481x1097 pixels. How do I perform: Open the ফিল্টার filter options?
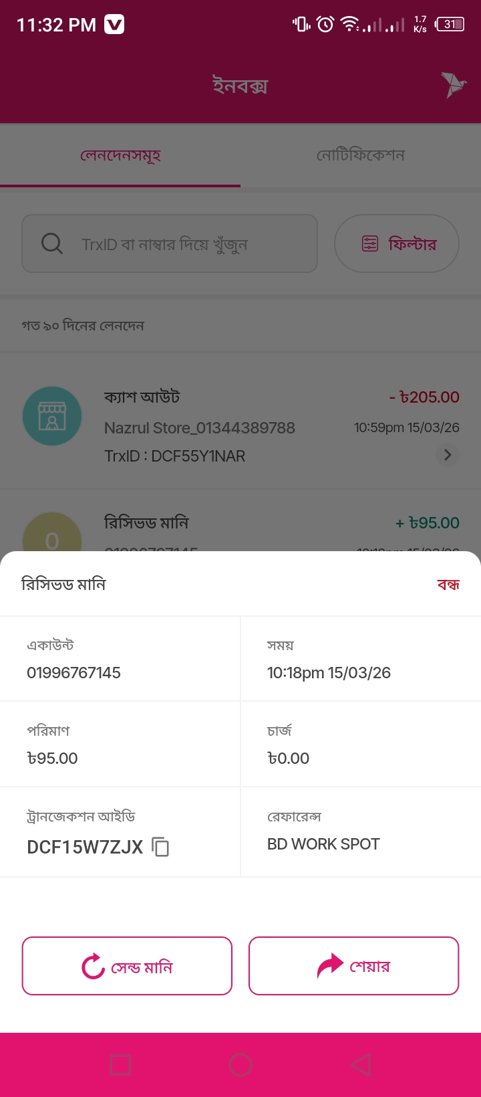397,243
